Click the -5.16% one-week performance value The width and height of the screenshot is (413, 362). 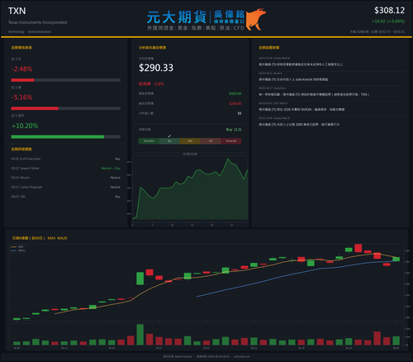[x=21, y=98]
